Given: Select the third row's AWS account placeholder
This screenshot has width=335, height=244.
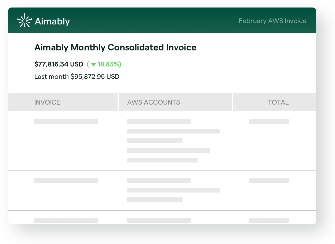Looking at the screenshot, I should click(159, 221).
